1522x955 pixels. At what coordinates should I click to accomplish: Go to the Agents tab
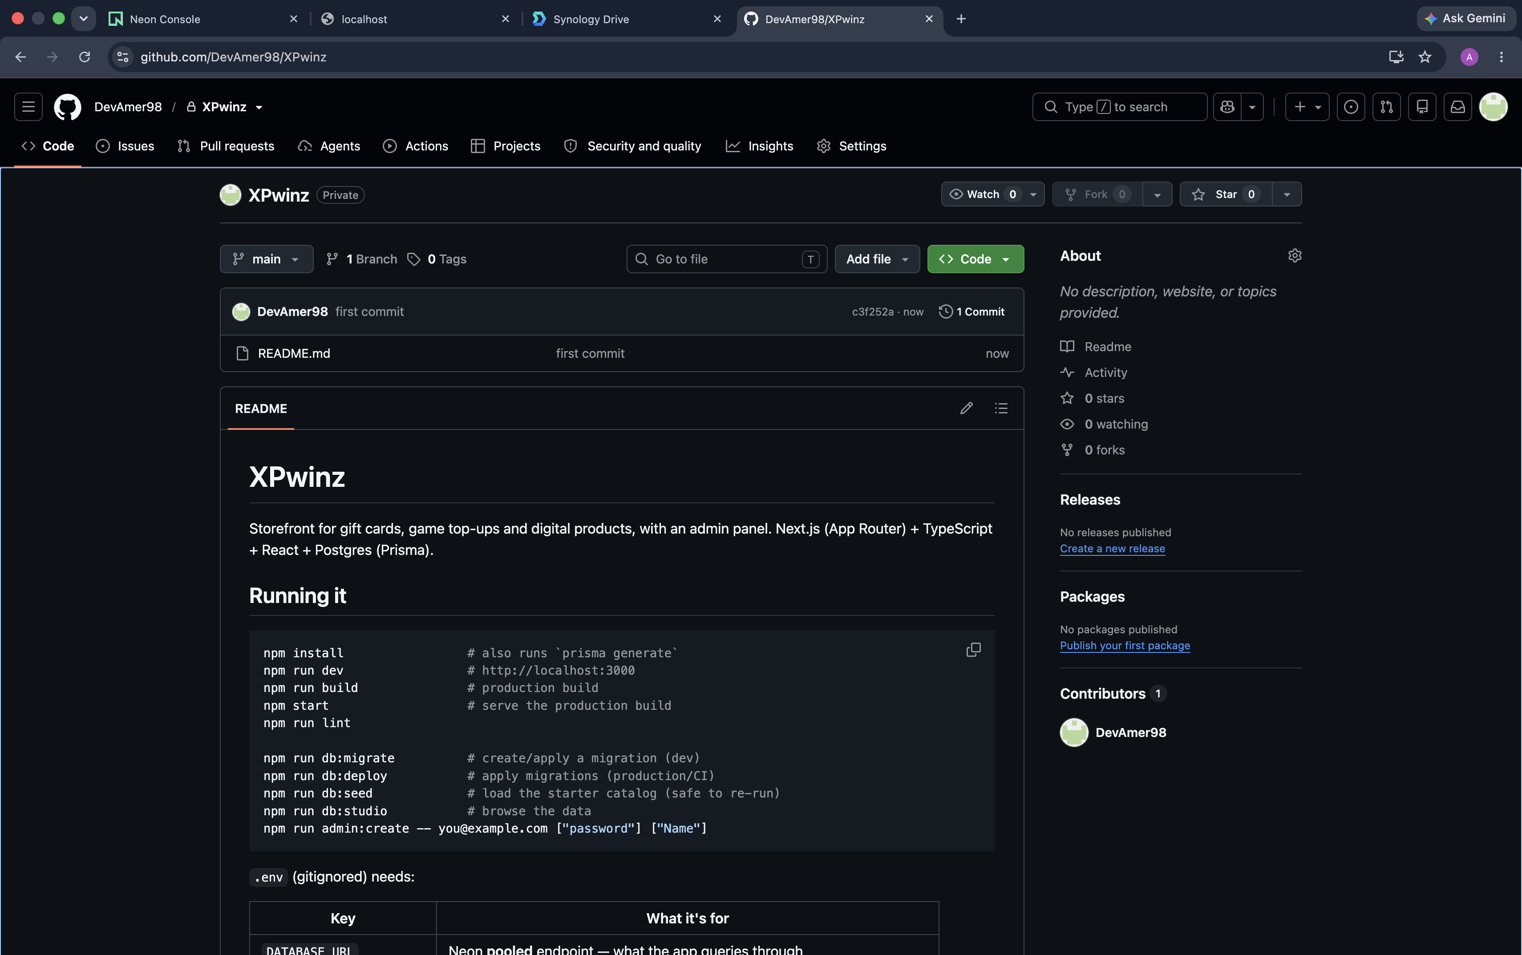329,146
